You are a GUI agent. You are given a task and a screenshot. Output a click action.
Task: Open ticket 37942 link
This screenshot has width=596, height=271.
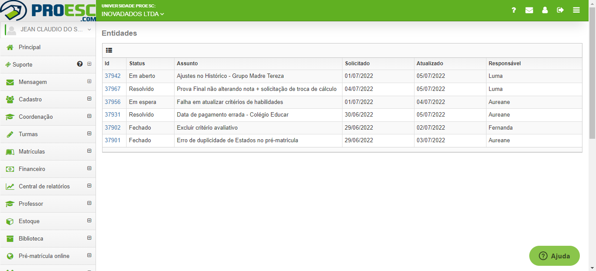click(113, 76)
